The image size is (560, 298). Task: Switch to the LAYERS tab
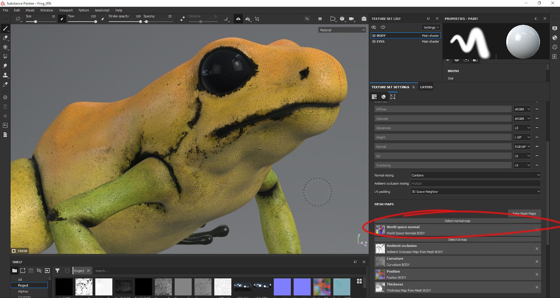(x=426, y=87)
